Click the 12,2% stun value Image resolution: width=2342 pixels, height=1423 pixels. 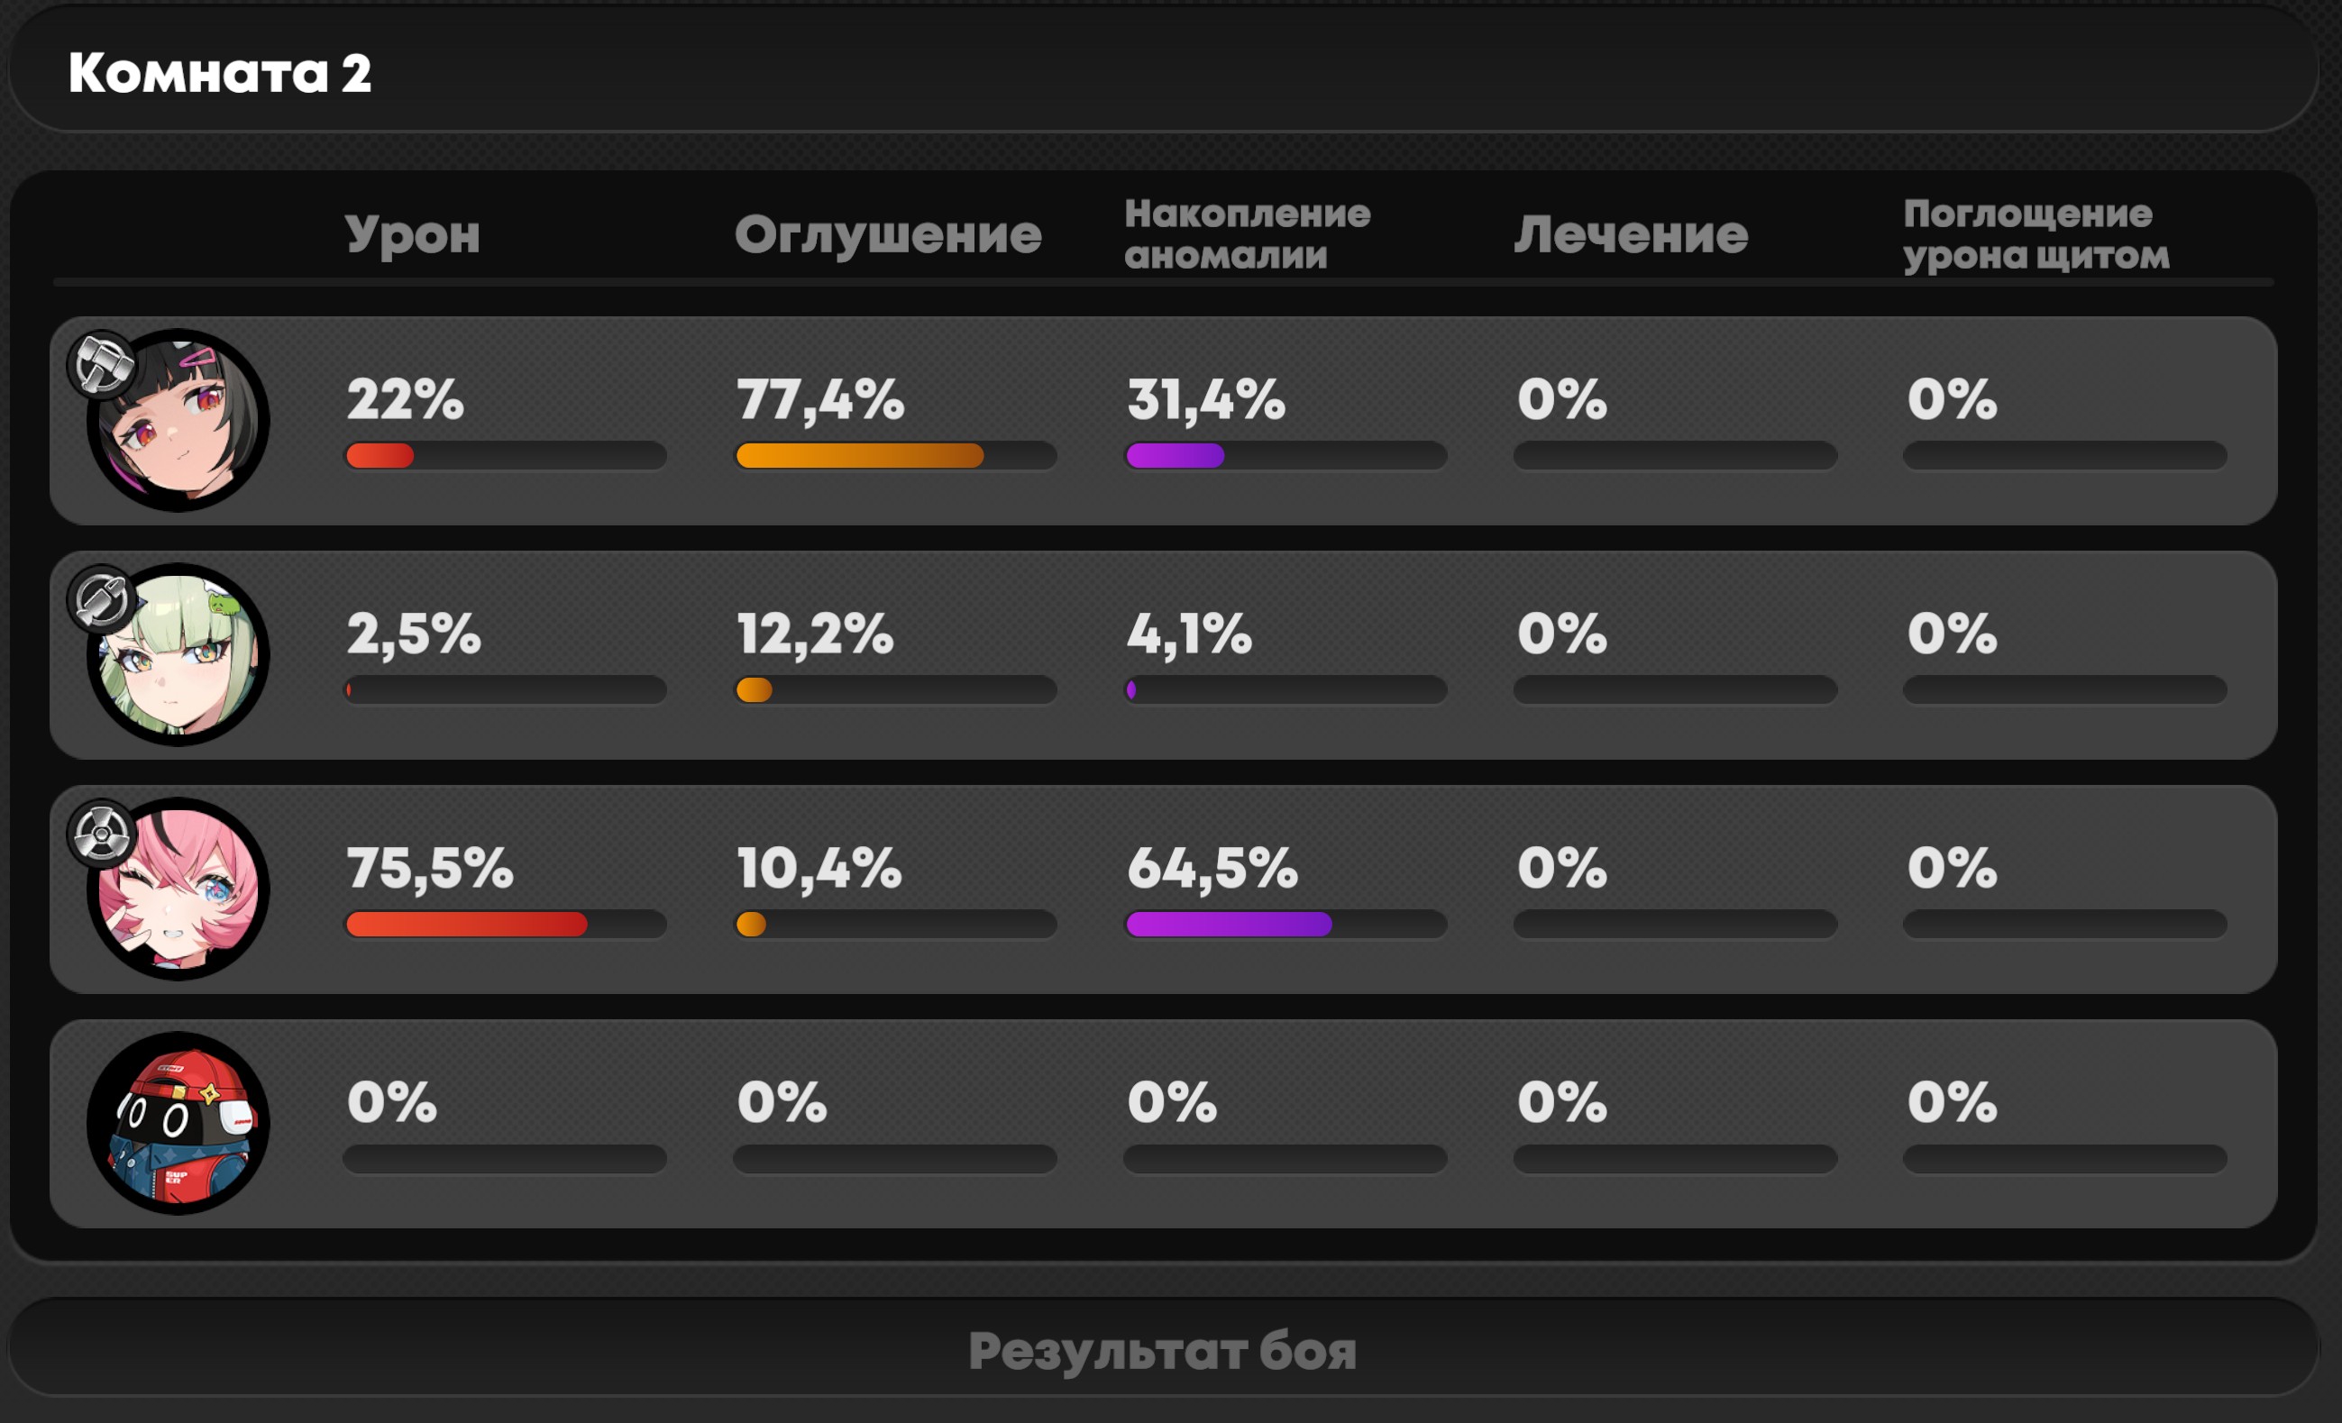816,634
